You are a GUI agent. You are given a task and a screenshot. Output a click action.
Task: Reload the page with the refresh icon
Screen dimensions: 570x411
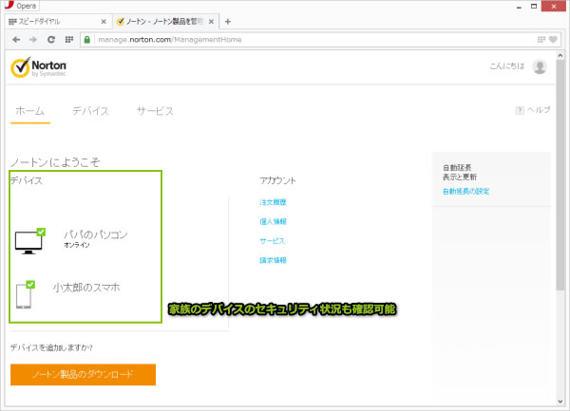[51, 40]
